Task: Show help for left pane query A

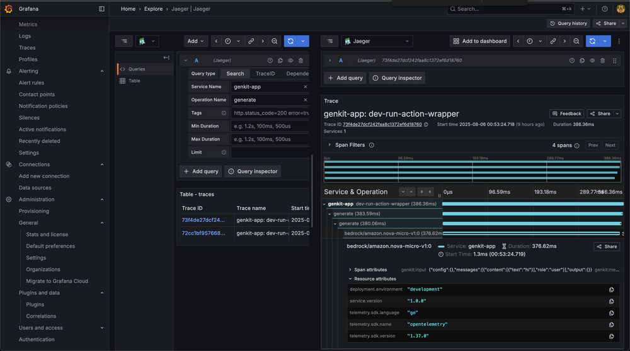Action: [x=270, y=60]
